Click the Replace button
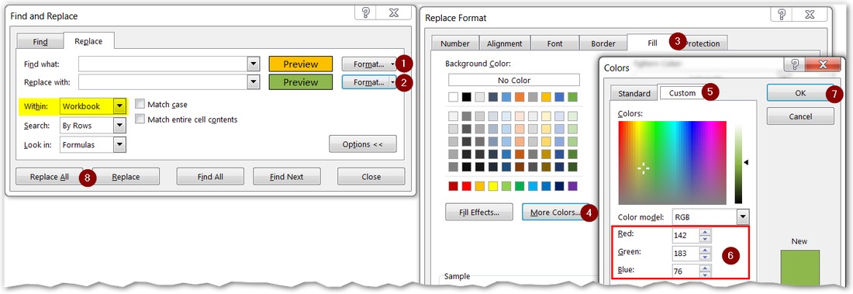The width and height of the screenshot is (853, 294). pyautogui.click(x=126, y=176)
